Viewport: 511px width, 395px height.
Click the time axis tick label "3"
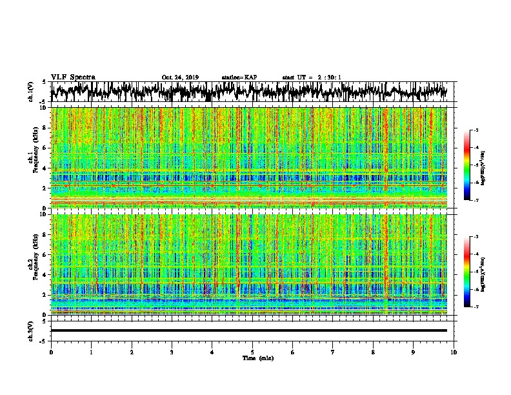(172, 352)
